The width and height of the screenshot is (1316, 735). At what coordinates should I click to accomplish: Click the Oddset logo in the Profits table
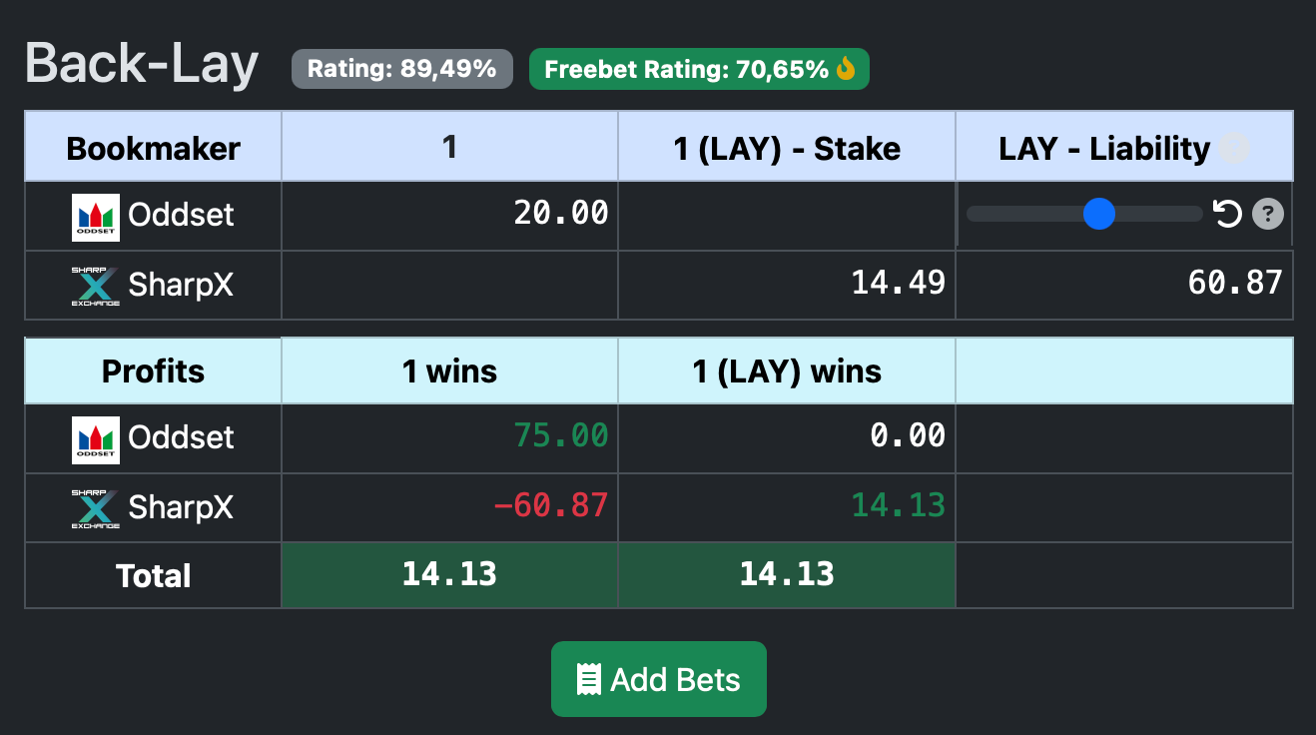pyautogui.click(x=96, y=439)
